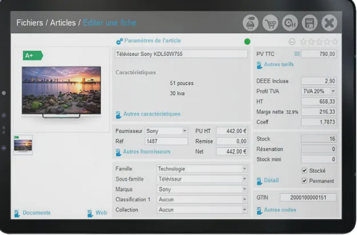
Task: Go to Fichiers in breadcrumb
Action: [30, 23]
